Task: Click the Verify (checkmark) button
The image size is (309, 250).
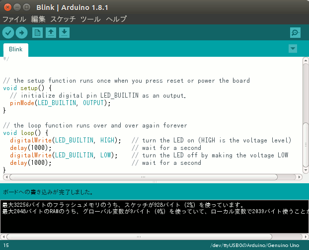Action: 8,32
